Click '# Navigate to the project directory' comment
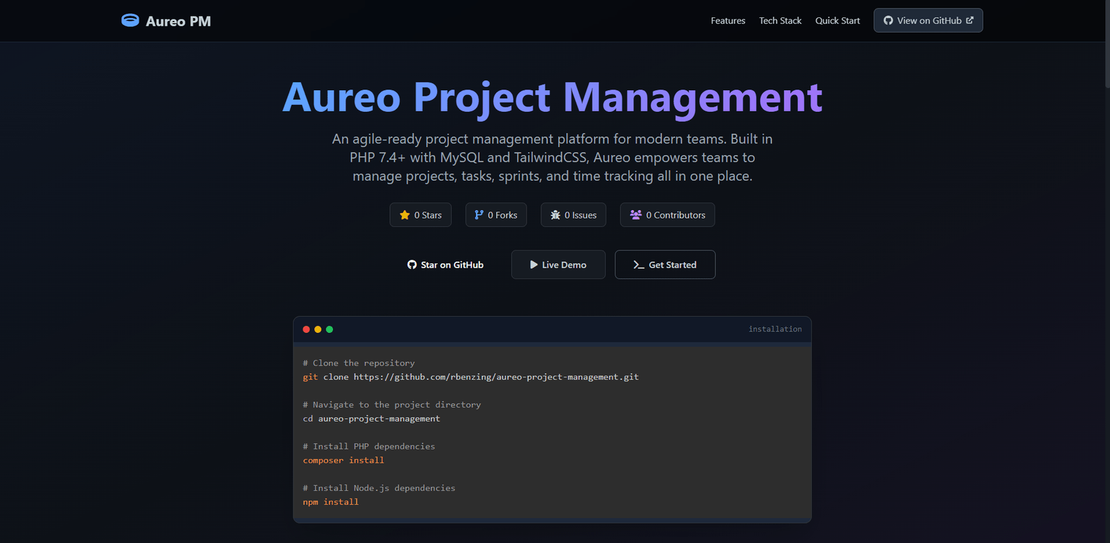Image resolution: width=1110 pixels, height=543 pixels. click(x=392, y=405)
